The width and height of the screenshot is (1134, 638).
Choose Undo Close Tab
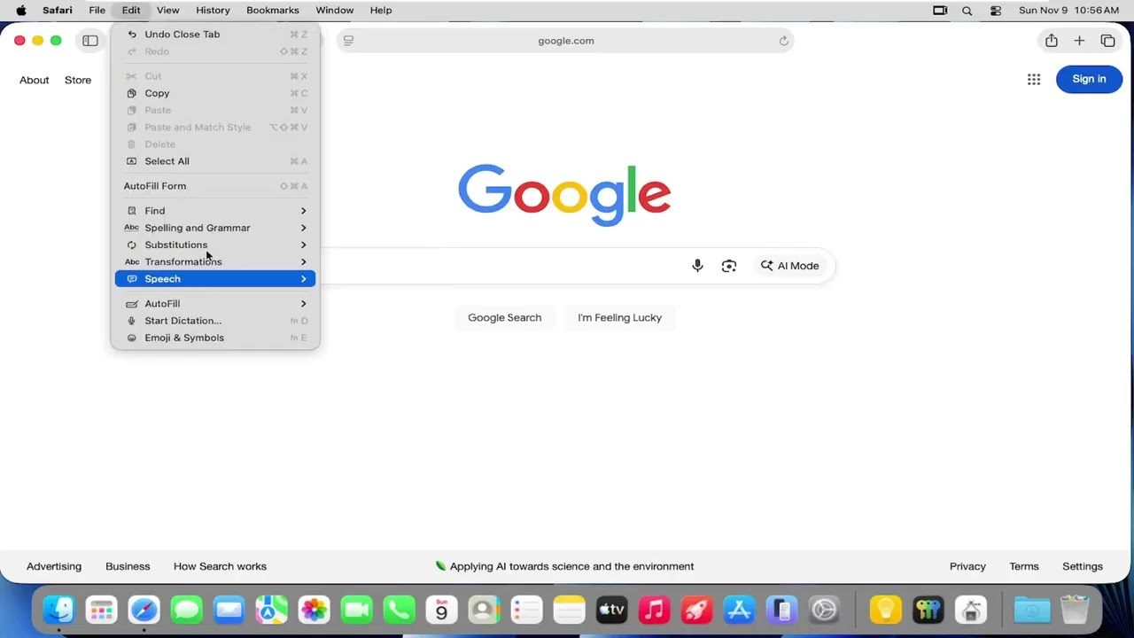[215, 35]
